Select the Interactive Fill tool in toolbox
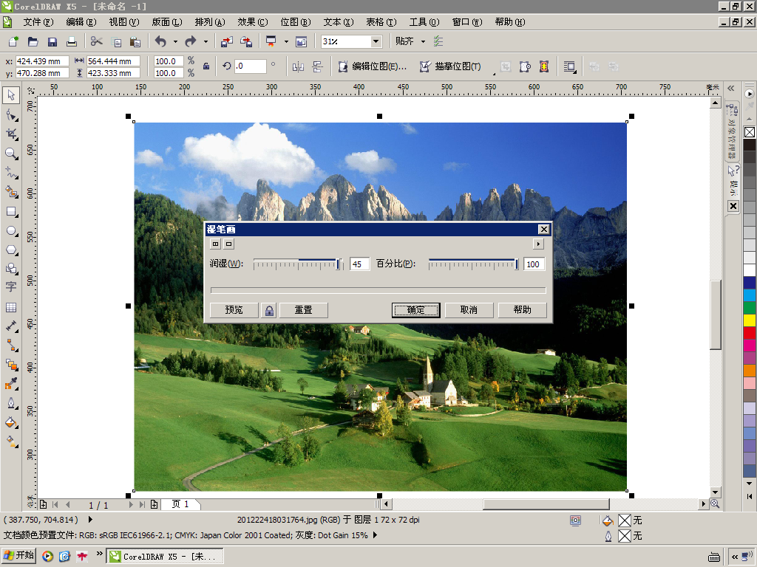757x567 pixels. (11, 441)
